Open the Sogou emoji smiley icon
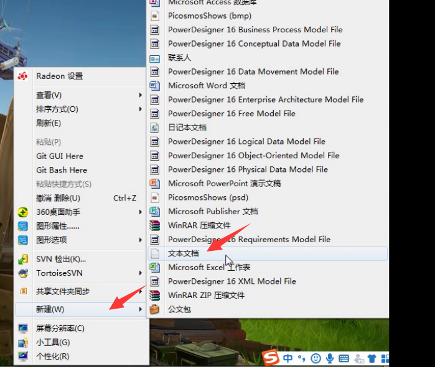Screen dimensions: 435x367 316,359
